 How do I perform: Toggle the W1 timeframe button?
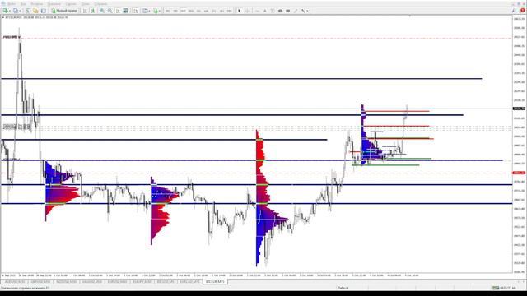(222, 11)
